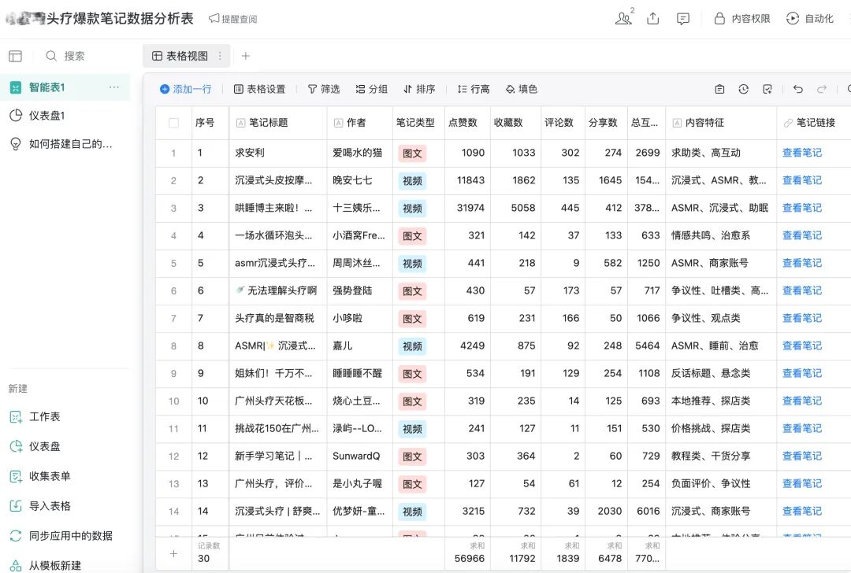Open collaborators icon showing 2 members
This screenshot has height=573, width=851.
[623, 18]
